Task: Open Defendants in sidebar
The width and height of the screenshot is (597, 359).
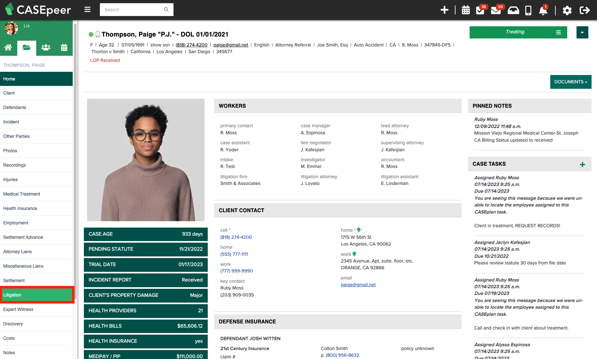Action: pos(36,107)
